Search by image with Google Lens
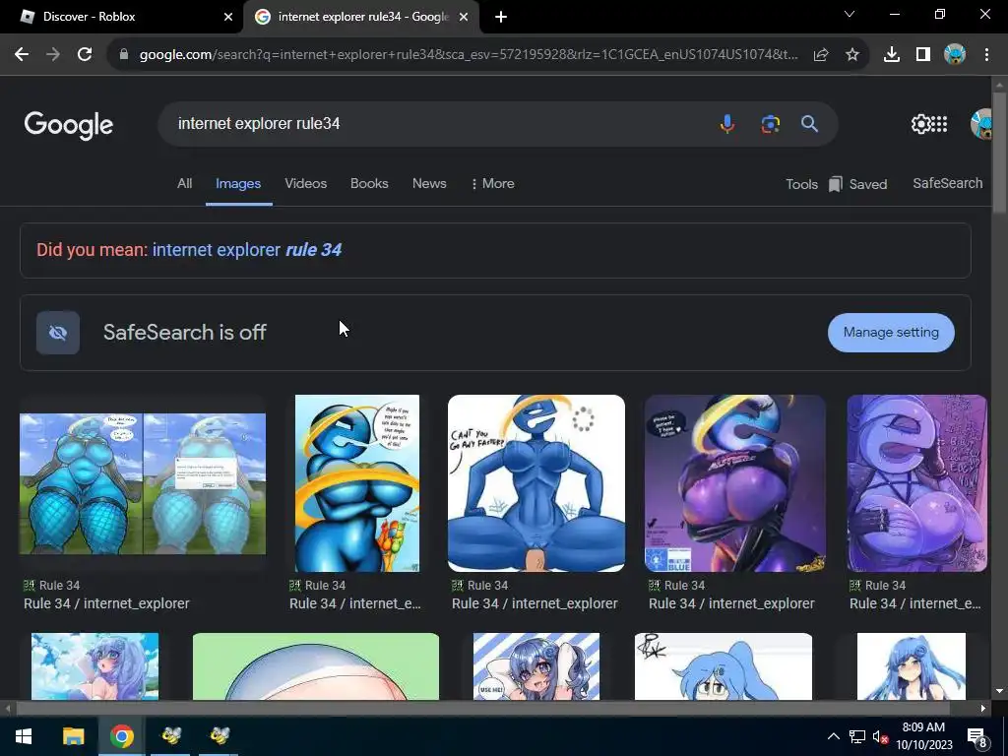Screen dimensions: 1008x756 point(770,123)
